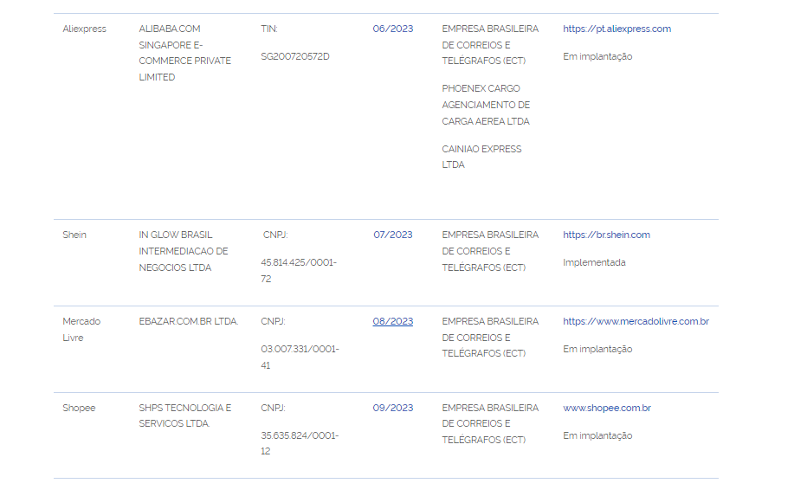Select the Shein row name
Viewport: 794px width, 496px height.
tap(74, 235)
